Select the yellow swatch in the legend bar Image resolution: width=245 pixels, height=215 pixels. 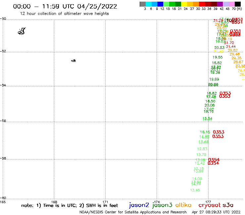click(x=184, y=4)
